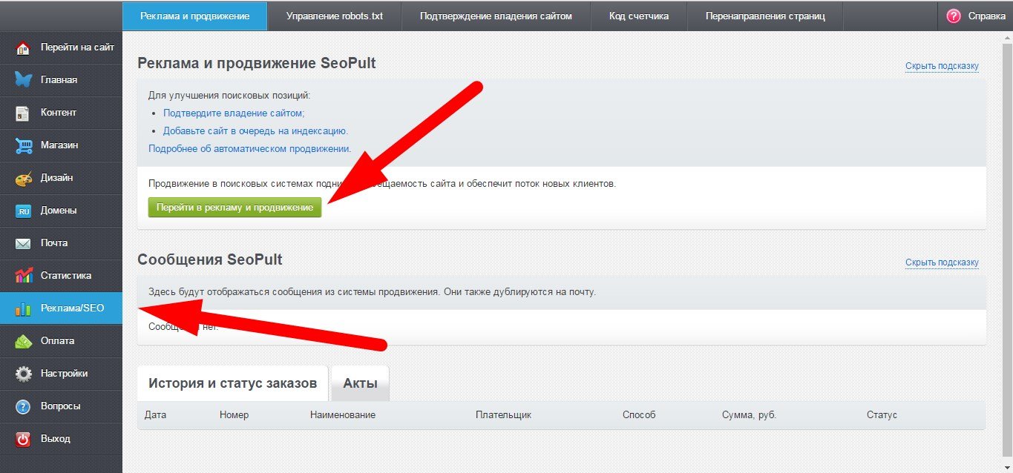1013x473 pixels.
Task: Click the envelope Почта icon
Action: (x=24, y=243)
